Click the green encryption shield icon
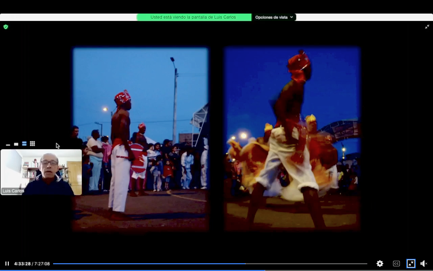Screen dimensions: 433x271 pyautogui.click(x=6, y=27)
